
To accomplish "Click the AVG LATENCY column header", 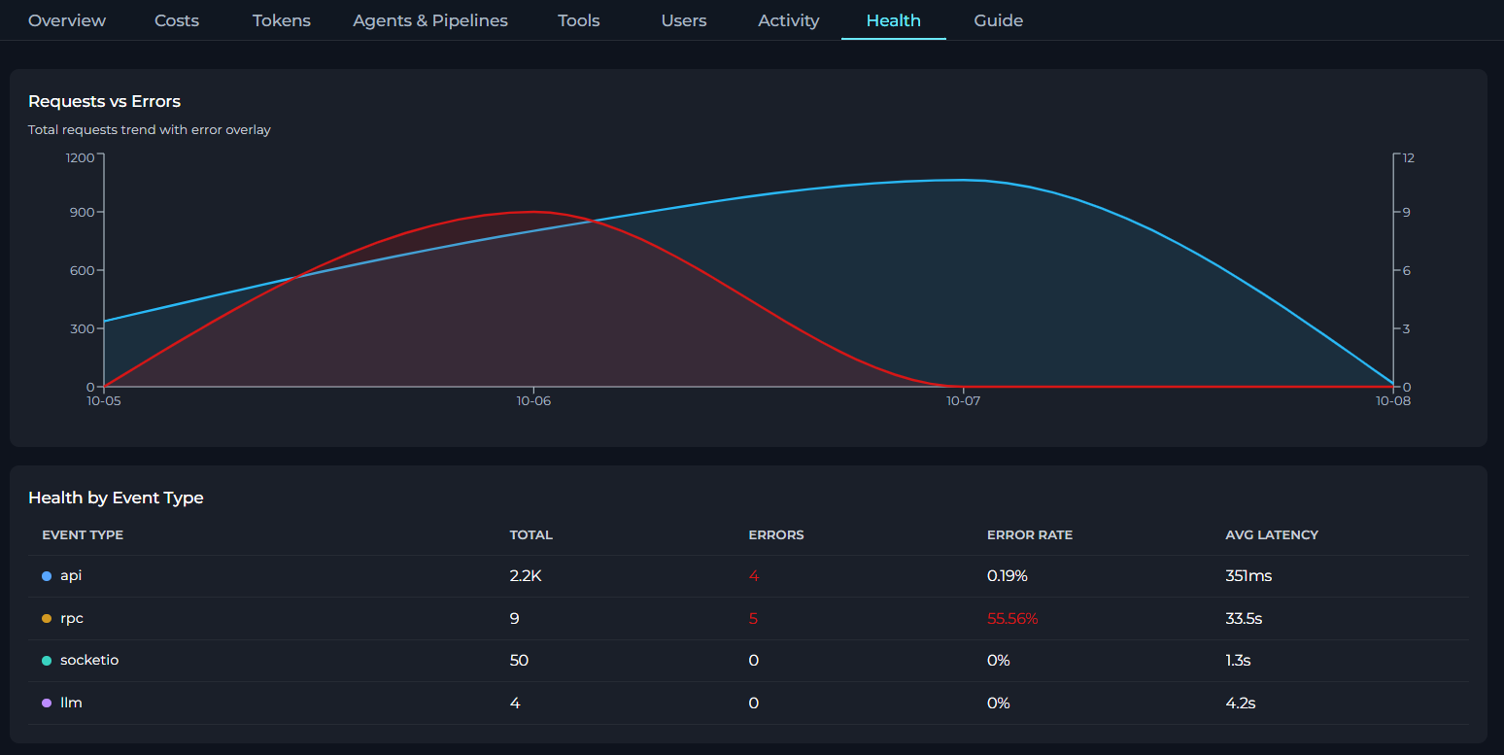I will point(1272,535).
